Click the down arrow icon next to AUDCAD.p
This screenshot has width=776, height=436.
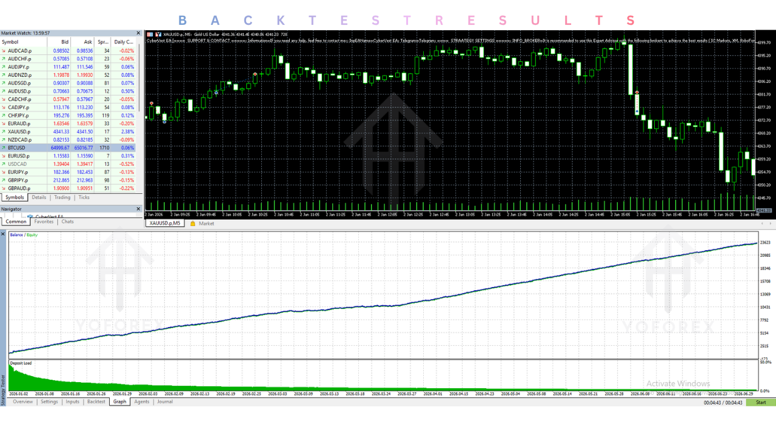(4, 51)
